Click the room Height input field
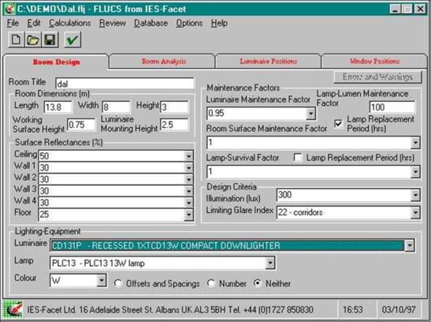Viewport: 431px width, 322px height. [174, 107]
